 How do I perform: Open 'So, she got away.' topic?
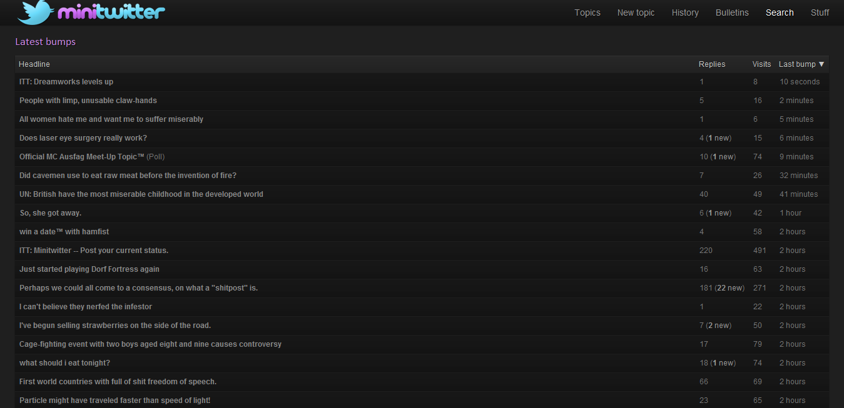(x=50, y=213)
